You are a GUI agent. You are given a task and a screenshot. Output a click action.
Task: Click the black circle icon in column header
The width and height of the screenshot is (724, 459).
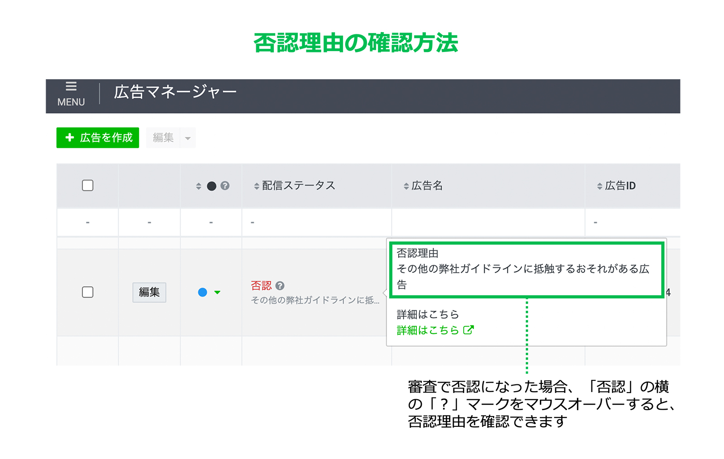tap(211, 186)
